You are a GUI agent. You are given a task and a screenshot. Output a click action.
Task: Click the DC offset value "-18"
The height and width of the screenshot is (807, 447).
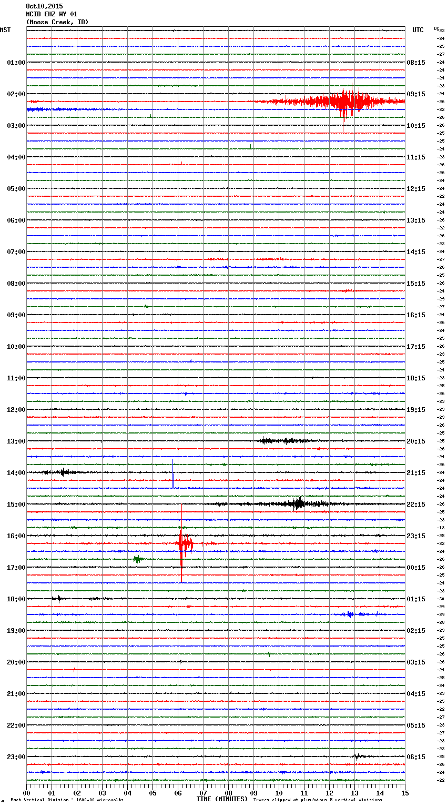pyautogui.click(x=441, y=528)
